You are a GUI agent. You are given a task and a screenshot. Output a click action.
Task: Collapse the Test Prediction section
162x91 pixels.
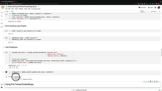[x=4, y=47]
